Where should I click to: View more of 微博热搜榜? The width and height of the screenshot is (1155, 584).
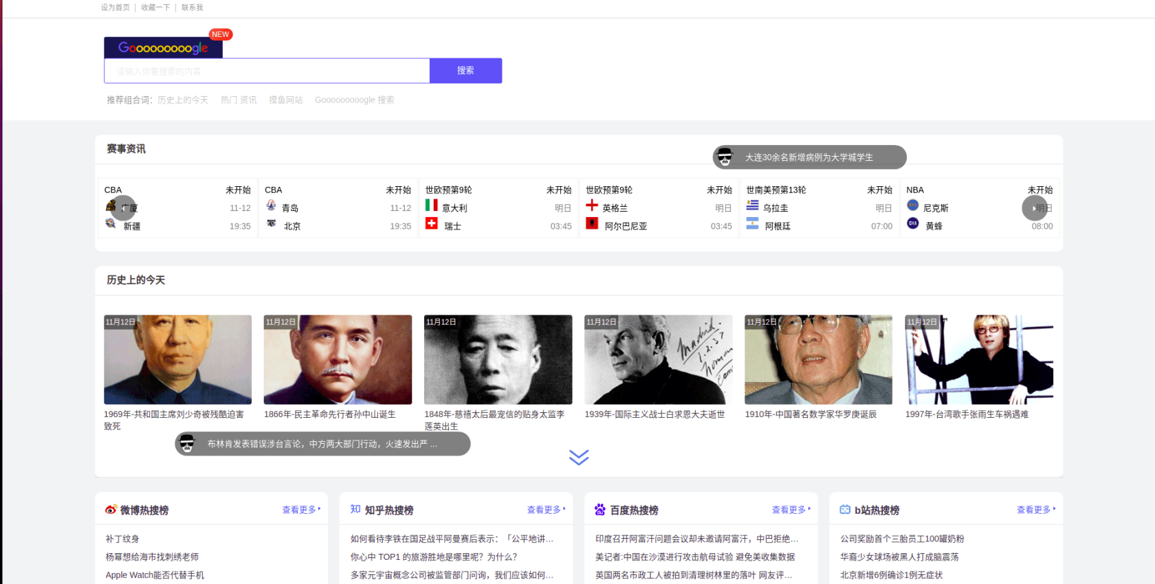(301, 510)
